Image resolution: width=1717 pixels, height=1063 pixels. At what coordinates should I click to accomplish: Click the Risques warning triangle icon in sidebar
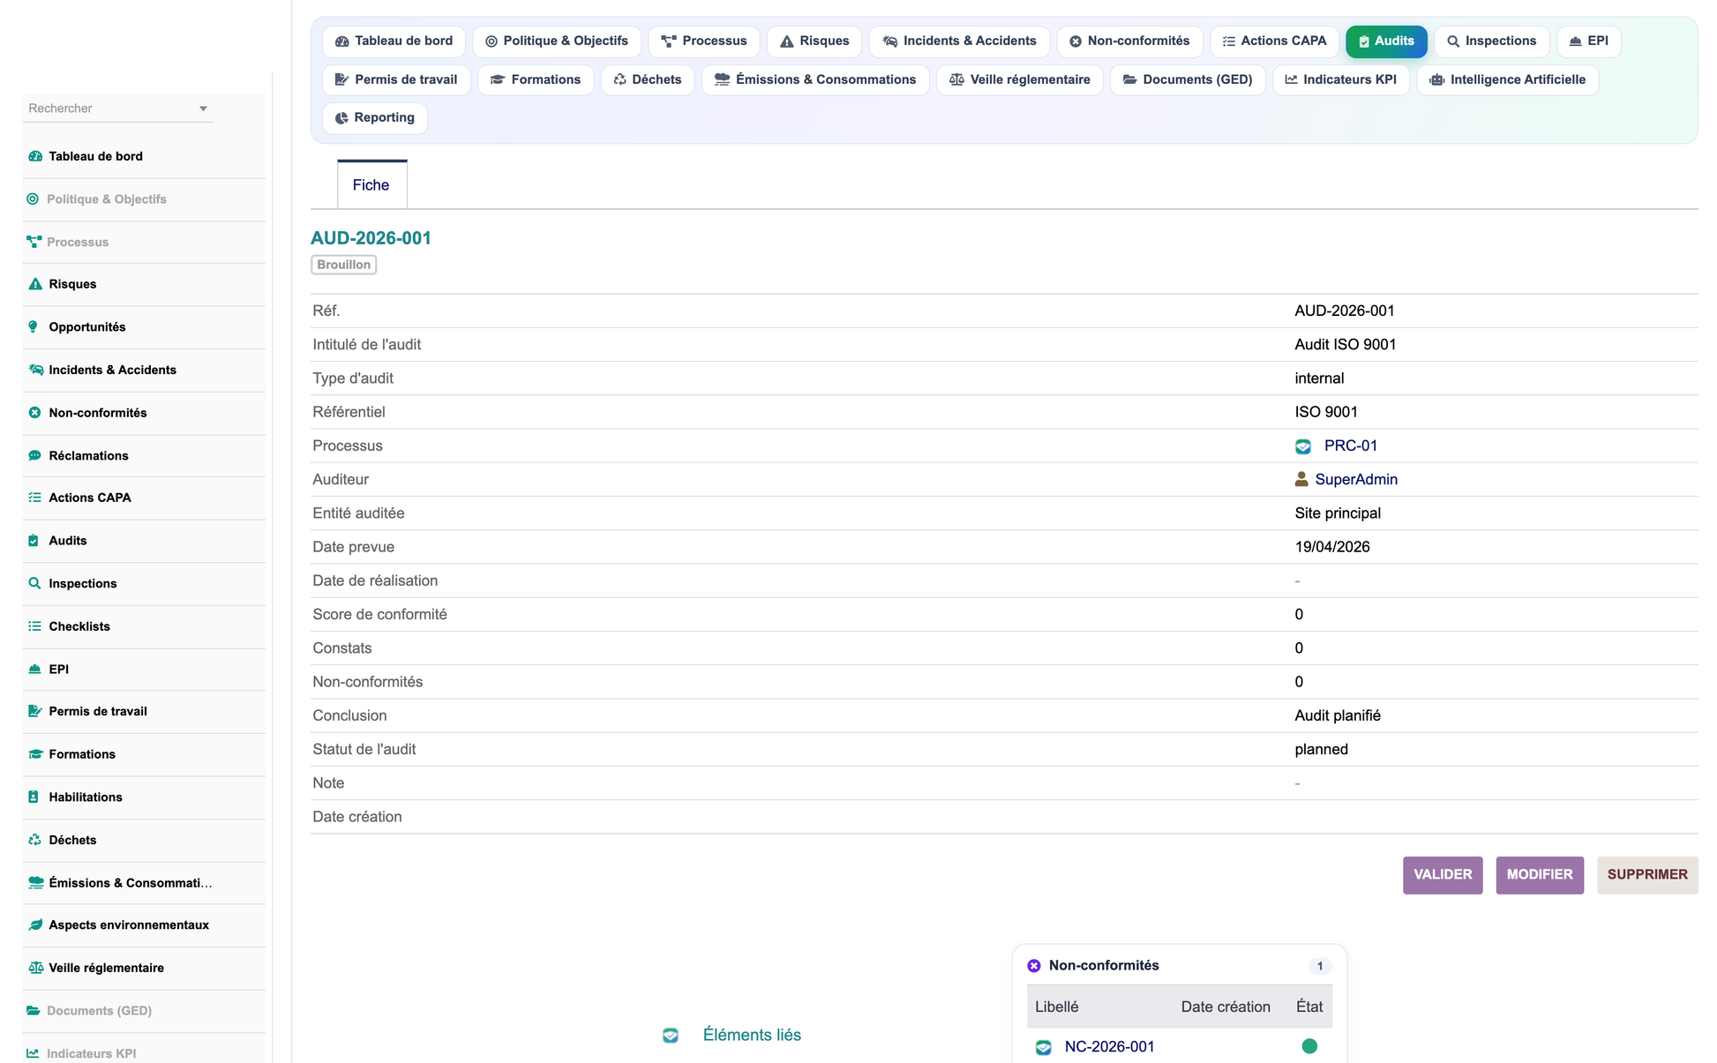(x=35, y=284)
